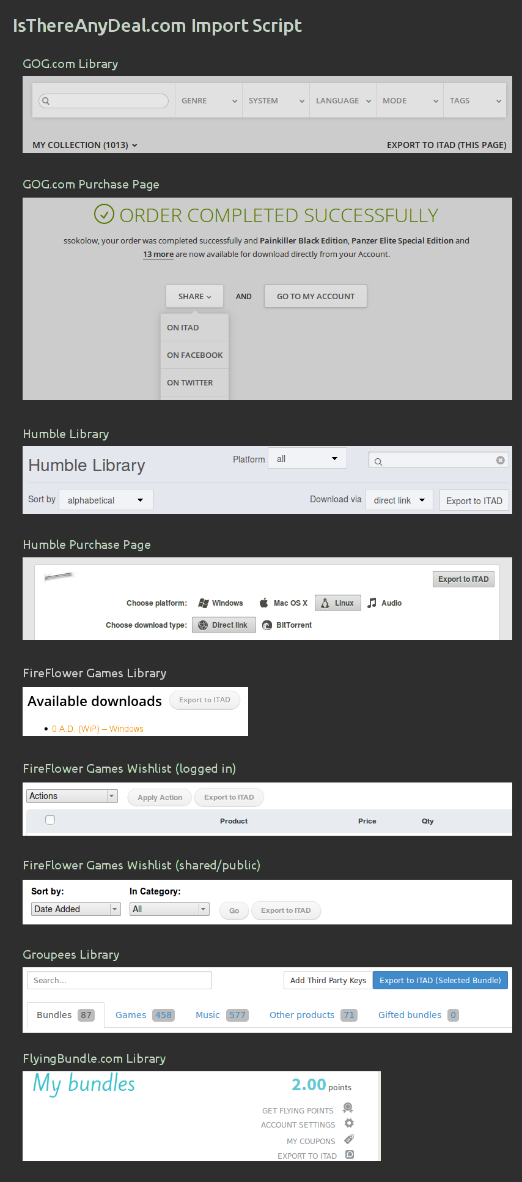Choose ON TWITTER share option
The width and height of the screenshot is (522, 1182).
(x=194, y=382)
